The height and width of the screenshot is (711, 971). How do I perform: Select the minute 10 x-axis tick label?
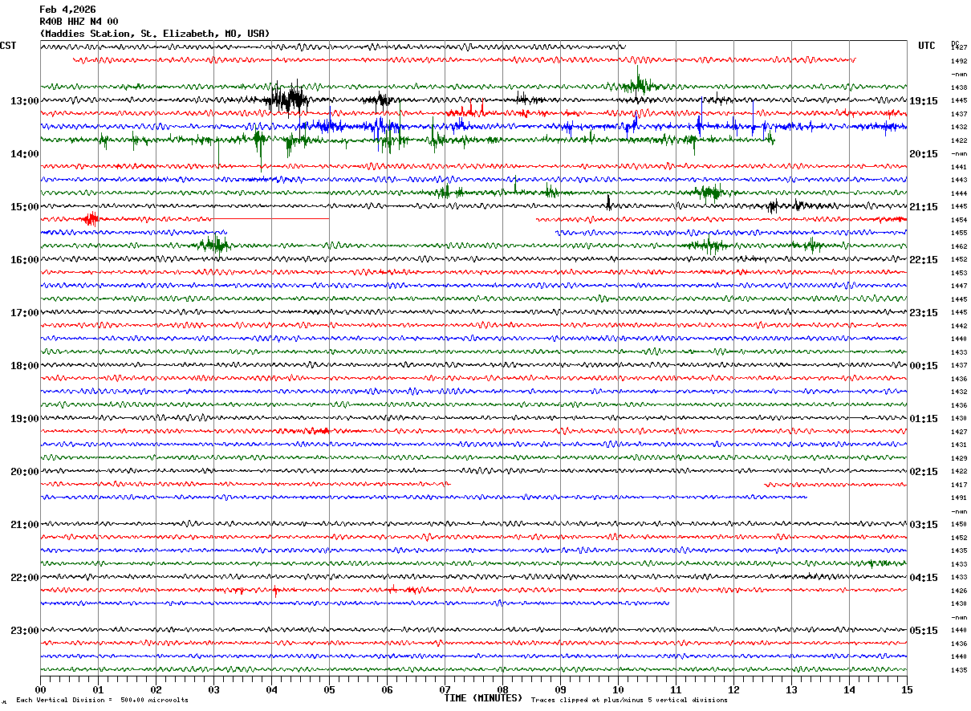click(618, 689)
